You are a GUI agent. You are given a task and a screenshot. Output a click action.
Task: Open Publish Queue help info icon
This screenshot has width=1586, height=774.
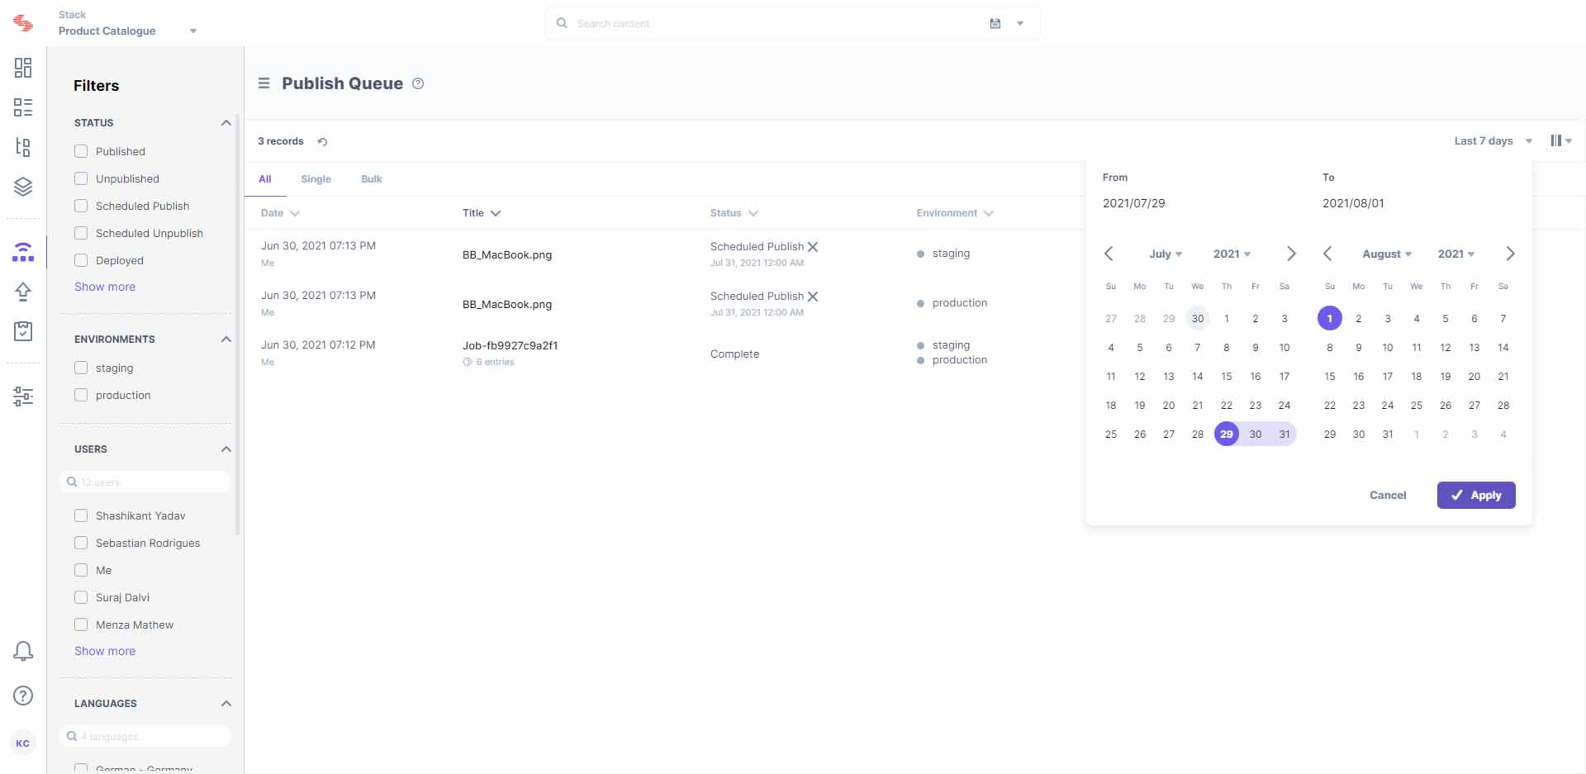point(418,84)
